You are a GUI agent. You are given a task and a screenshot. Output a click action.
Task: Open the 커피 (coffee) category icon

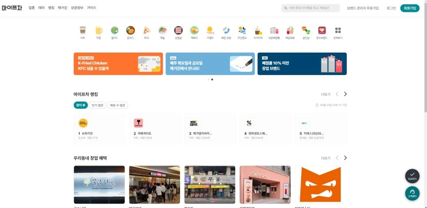point(83,30)
